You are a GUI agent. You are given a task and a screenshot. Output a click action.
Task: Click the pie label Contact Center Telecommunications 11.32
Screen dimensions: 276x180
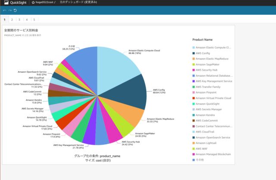tap(23, 85)
